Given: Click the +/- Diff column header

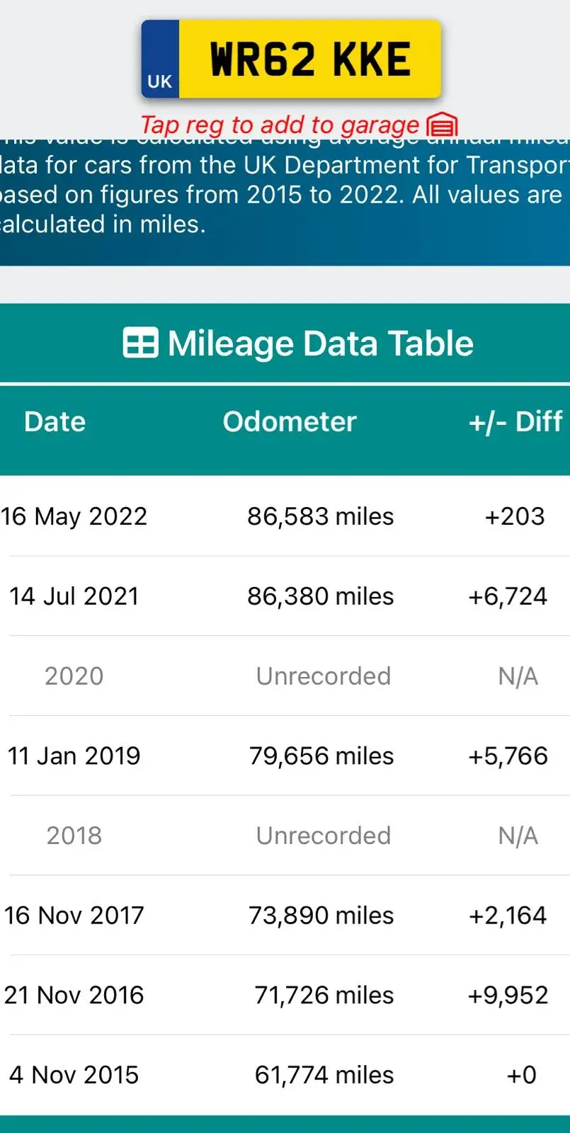Looking at the screenshot, I should tap(515, 421).
